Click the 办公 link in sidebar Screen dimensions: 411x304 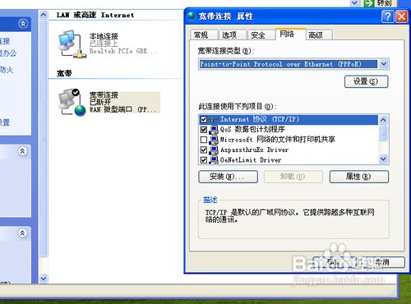click(8, 53)
